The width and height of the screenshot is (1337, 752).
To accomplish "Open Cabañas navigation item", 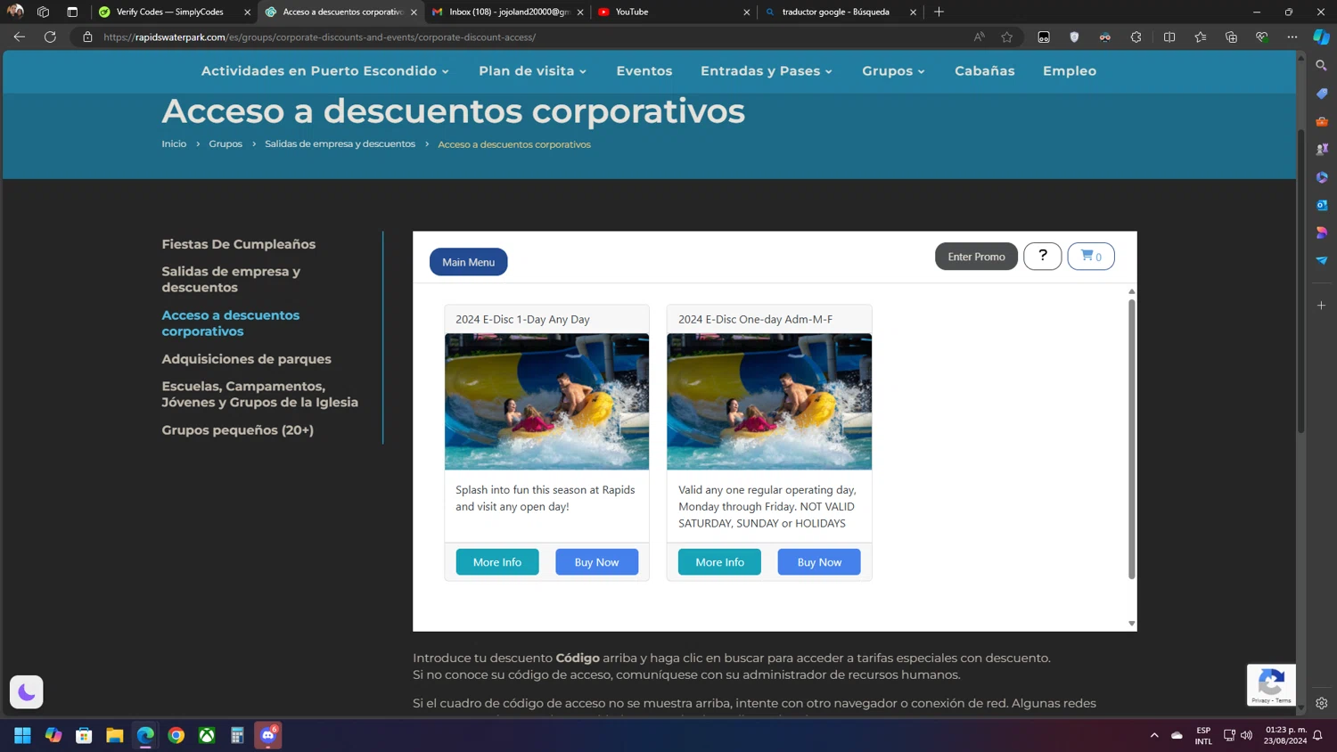I will [x=984, y=71].
